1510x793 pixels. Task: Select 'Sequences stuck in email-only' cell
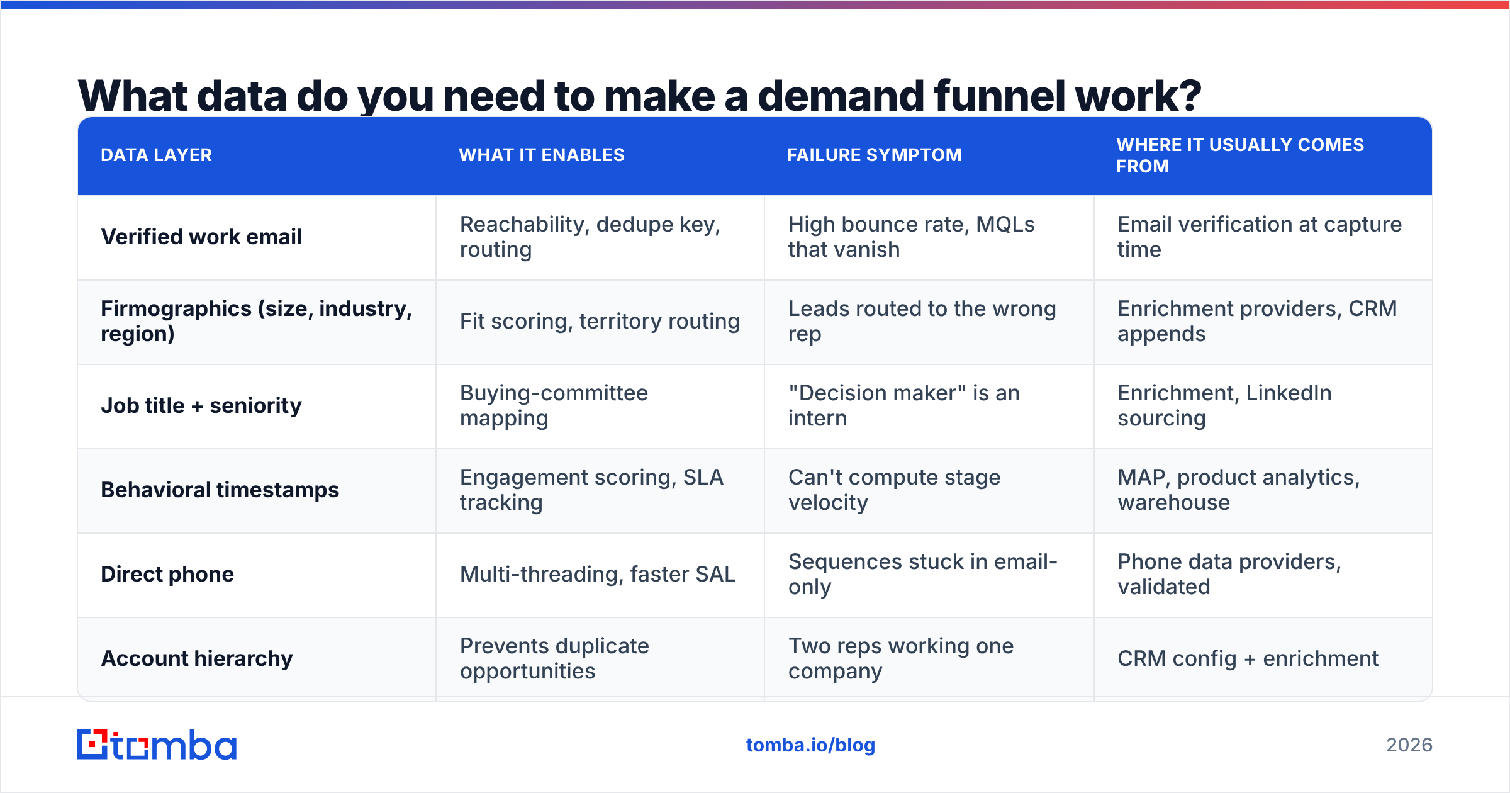[x=929, y=575]
